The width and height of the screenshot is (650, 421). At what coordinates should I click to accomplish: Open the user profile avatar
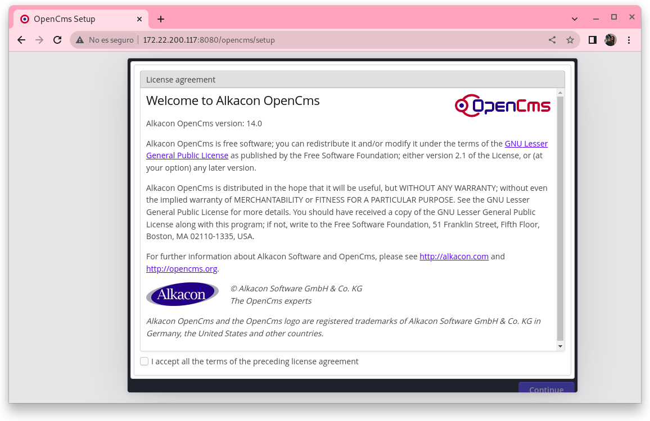point(610,40)
